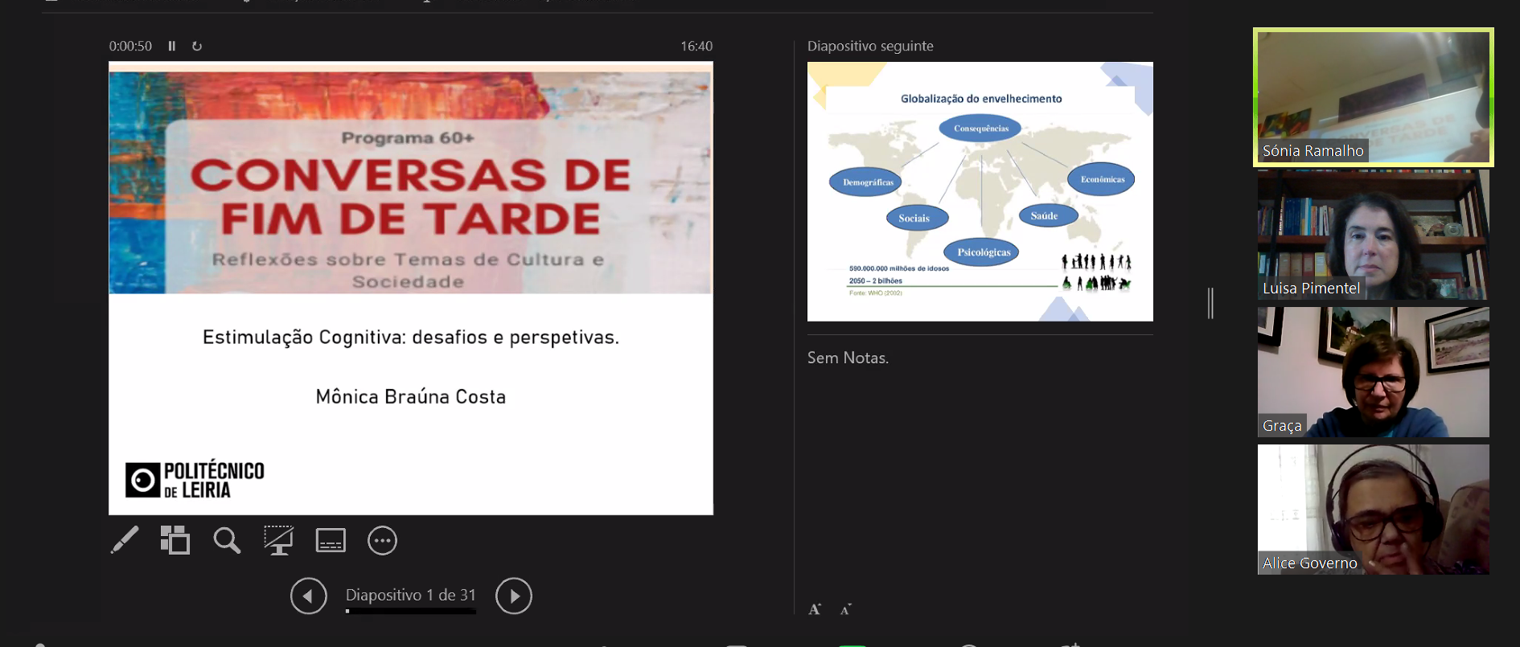1520x647 pixels.
Task: Click the slide progress bar under Diapositivo 1 de 31
Action: click(x=411, y=612)
